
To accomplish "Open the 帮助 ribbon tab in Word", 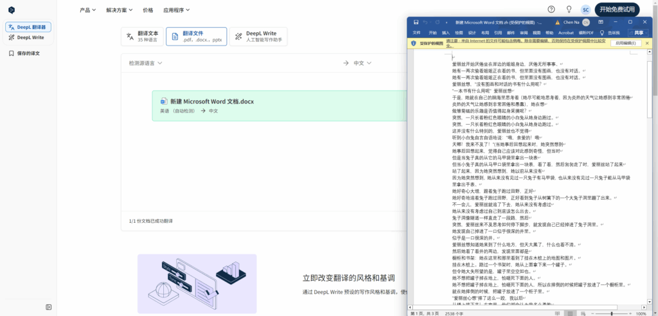I will click(549, 33).
